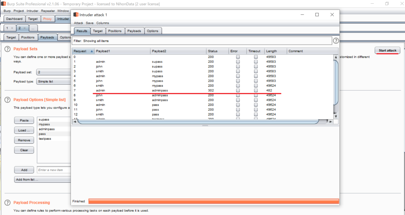Open help for Payload Sets section
Image resolution: width=405 pixels, height=215 pixels.
(7, 49)
